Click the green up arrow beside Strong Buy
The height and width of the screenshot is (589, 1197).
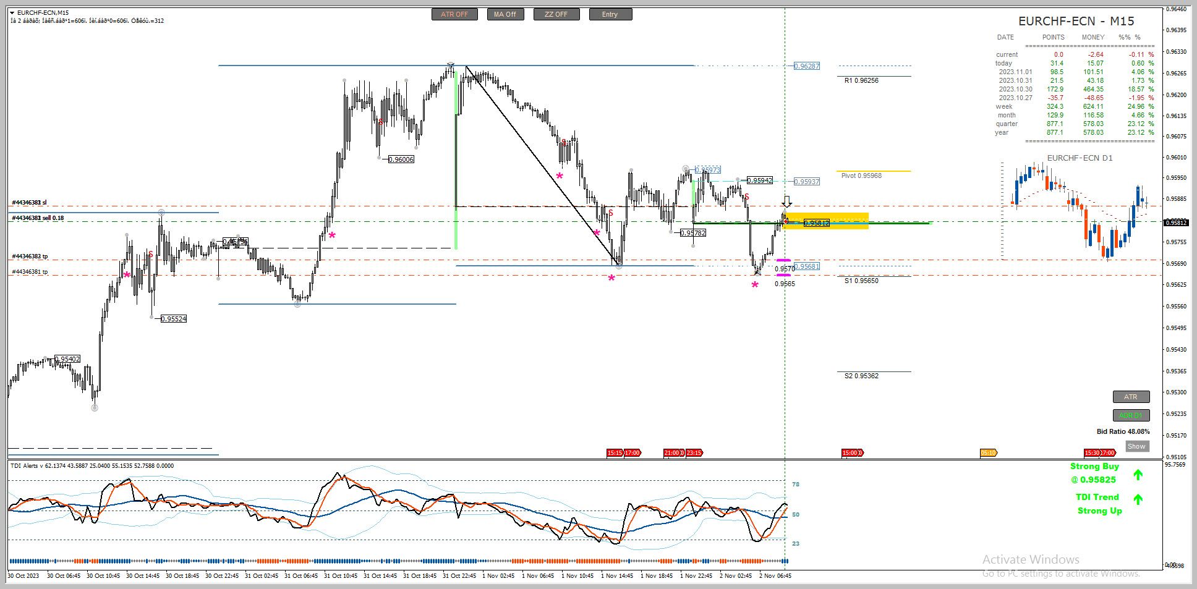[1138, 475]
